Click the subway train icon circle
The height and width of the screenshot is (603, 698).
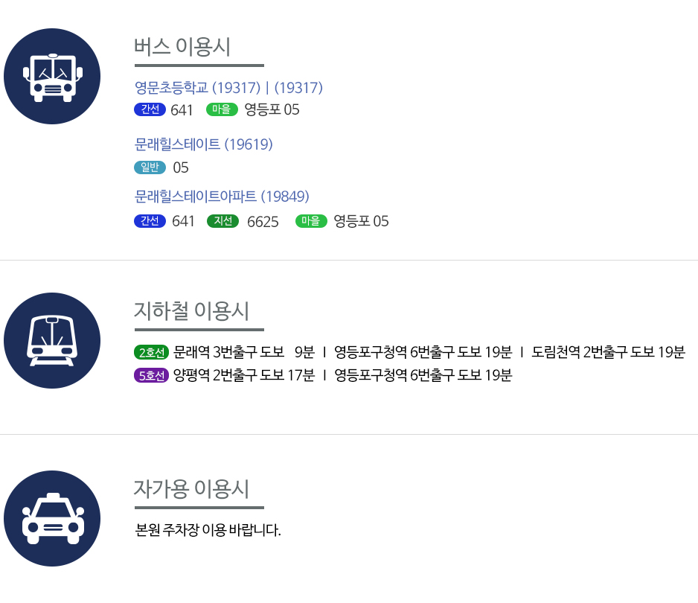(52, 341)
